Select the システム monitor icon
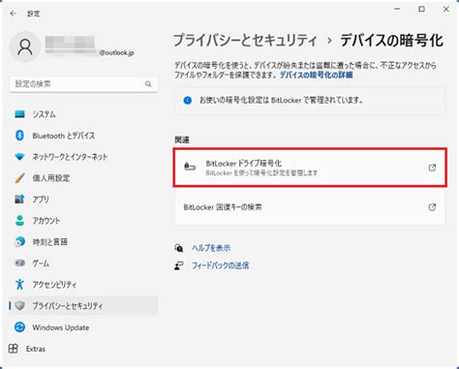The width and height of the screenshot is (459, 369). coord(19,114)
